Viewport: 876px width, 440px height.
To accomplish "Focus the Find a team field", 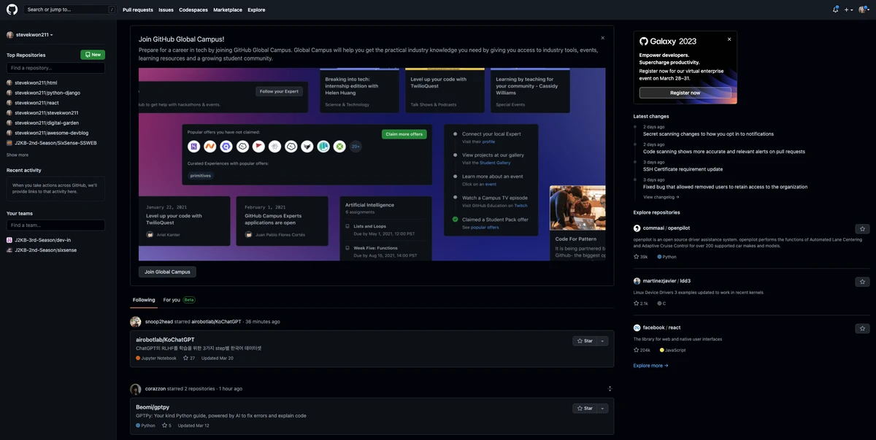I will [x=55, y=225].
